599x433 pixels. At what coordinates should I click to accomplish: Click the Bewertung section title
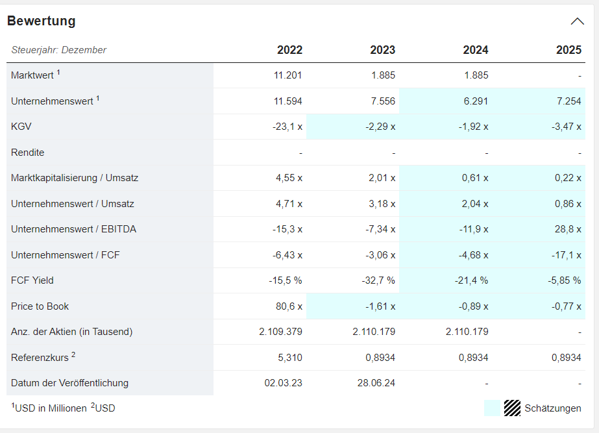pyautogui.click(x=42, y=21)
